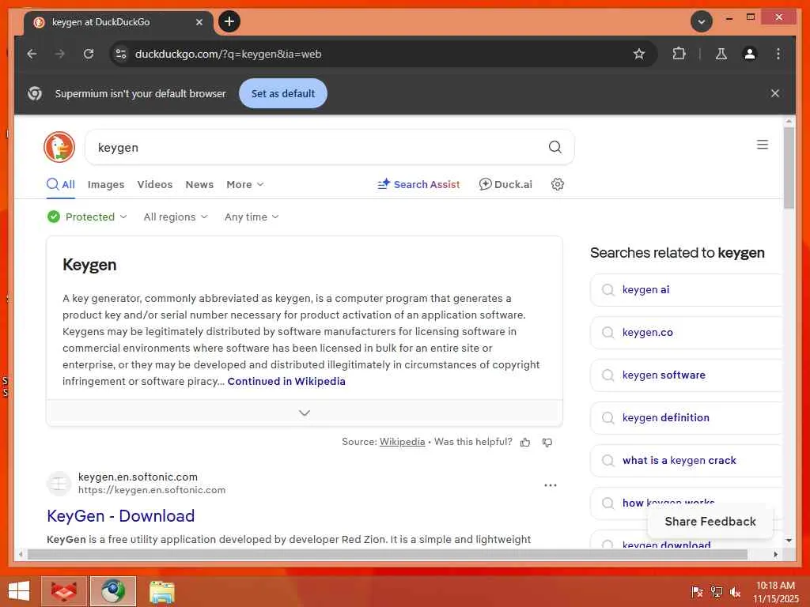Open the softonic result three-dot menu

pyautogui.click(x=551, y=485)
